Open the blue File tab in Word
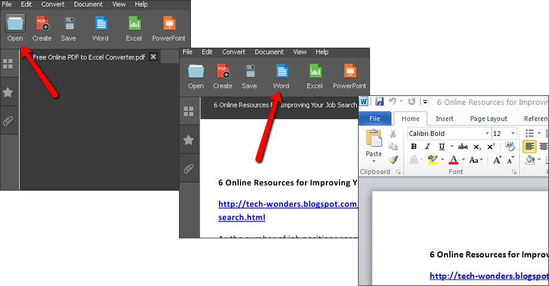The height and width of the screenshot is (286, 549). click(x=375, y=119)
